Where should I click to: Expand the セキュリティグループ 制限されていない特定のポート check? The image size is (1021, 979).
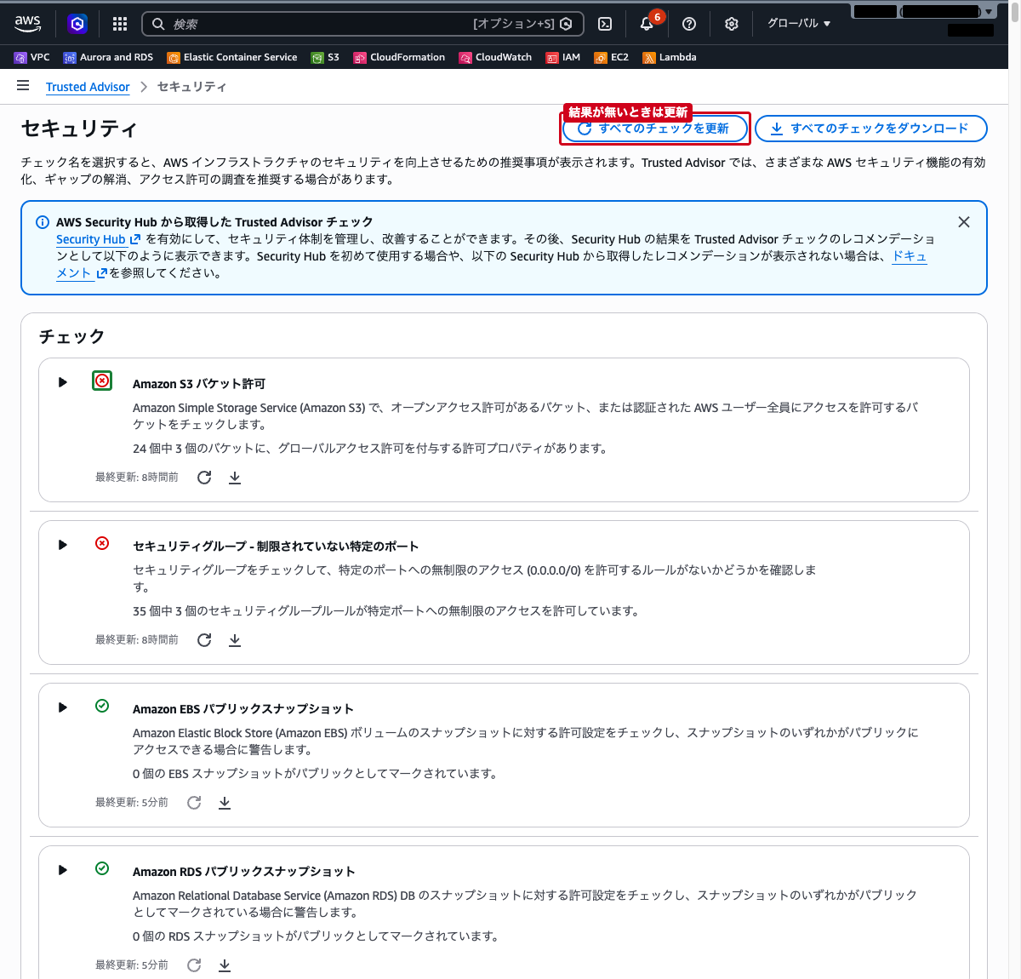pos(63,545)
